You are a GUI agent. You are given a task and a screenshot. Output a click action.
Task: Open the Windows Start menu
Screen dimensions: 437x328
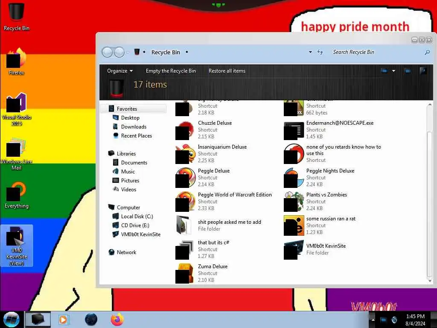click(x=11, y=319)
